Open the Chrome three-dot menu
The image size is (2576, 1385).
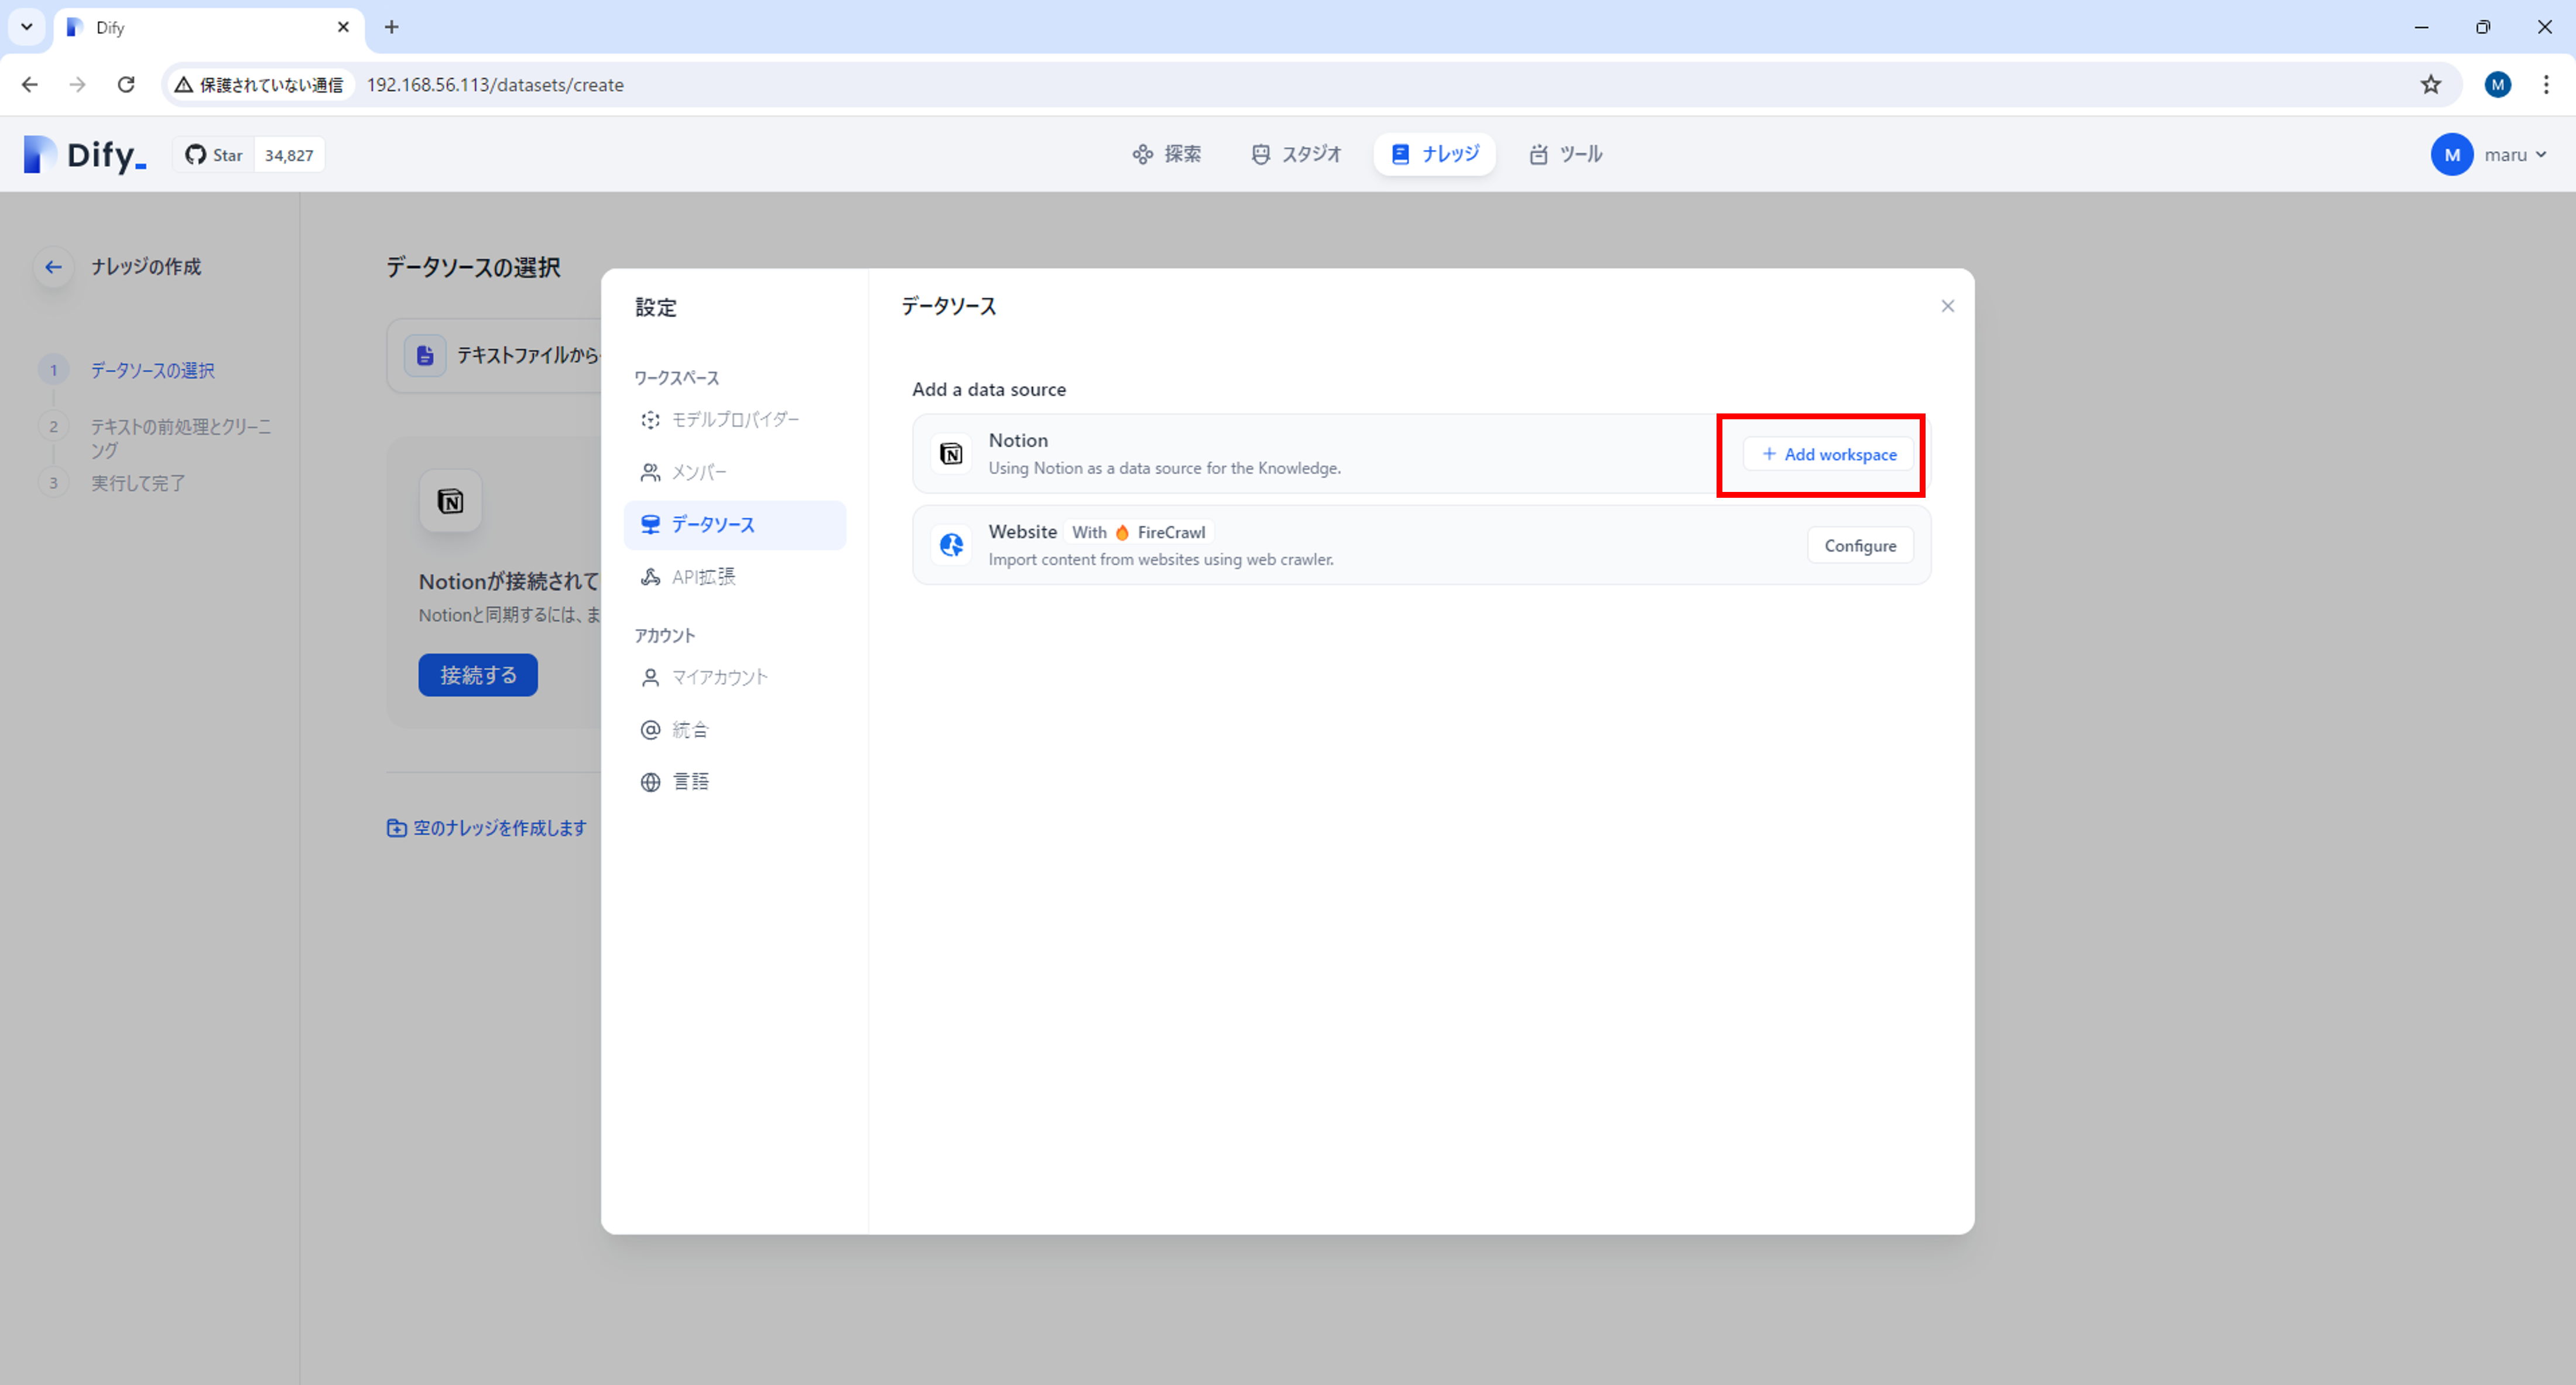[x=2545, y=85]
